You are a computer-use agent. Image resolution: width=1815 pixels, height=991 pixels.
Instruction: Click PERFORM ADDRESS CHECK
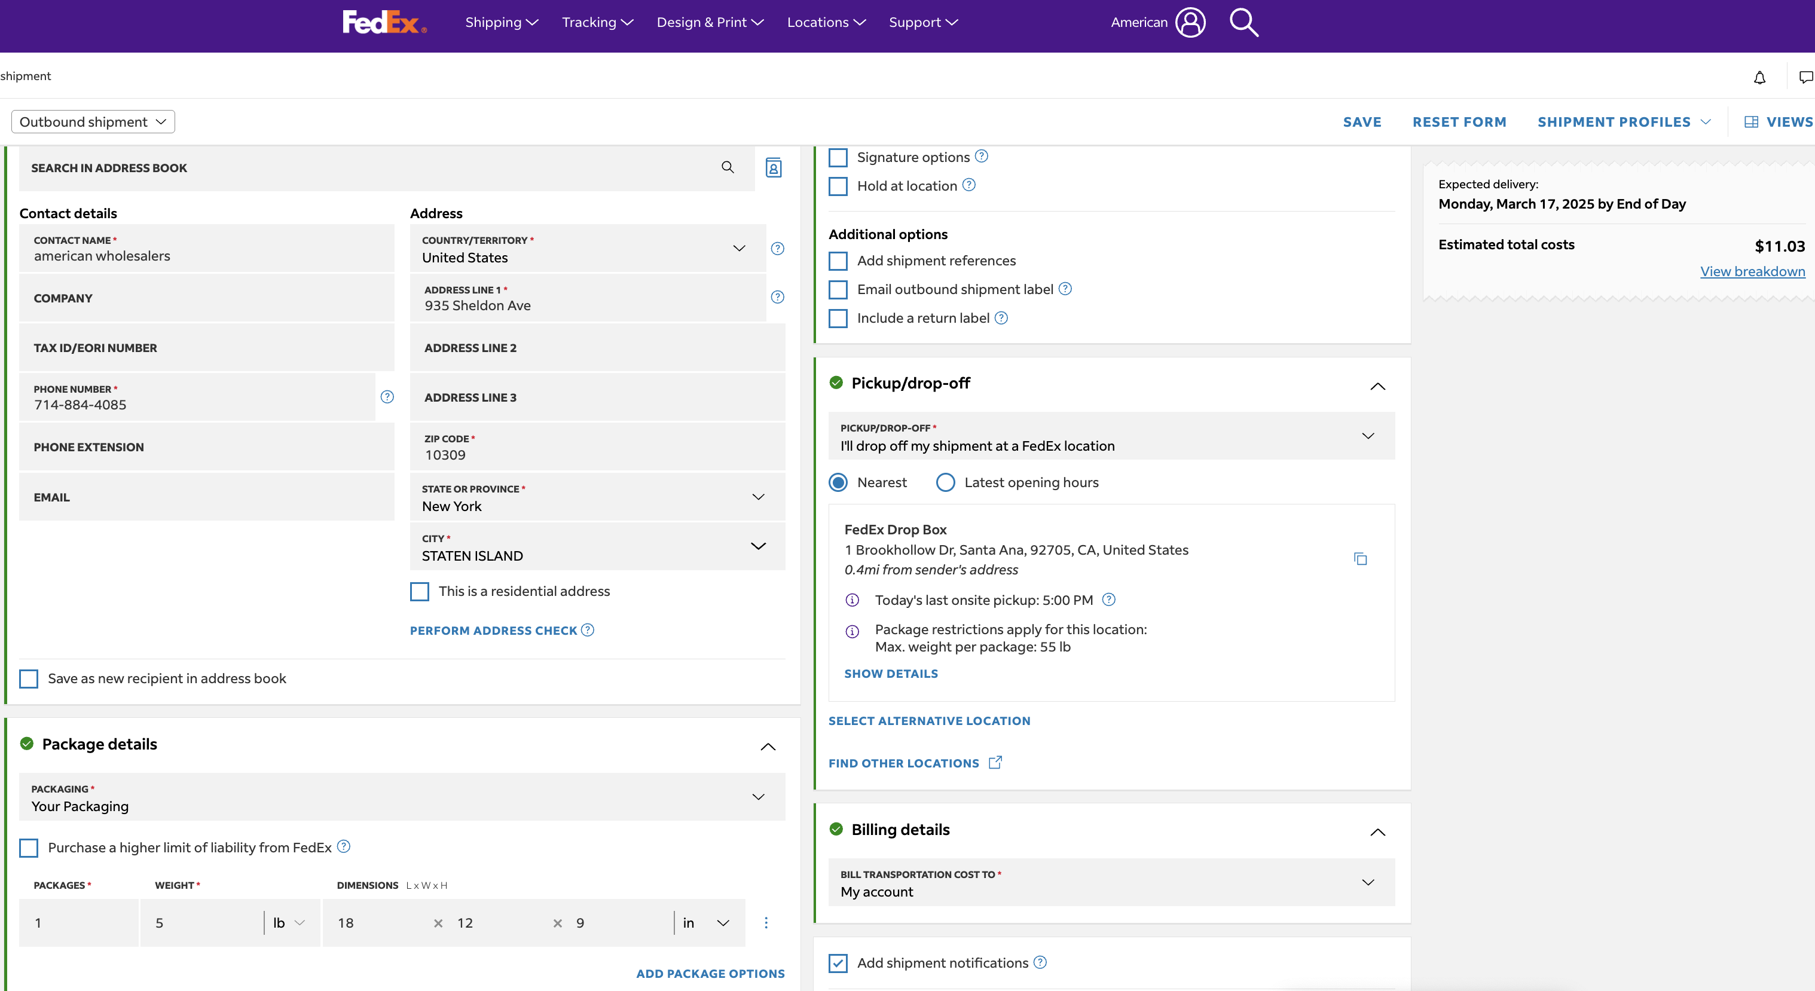point(493,631)
